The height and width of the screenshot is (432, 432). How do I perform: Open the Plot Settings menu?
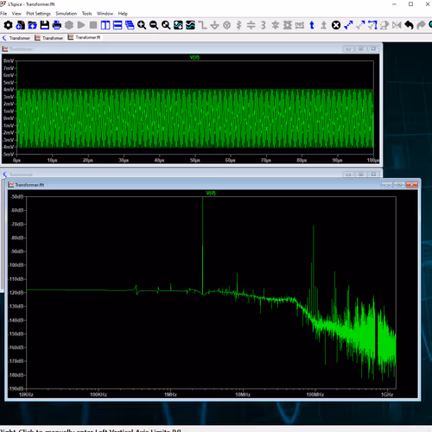[x=38, y=14]
